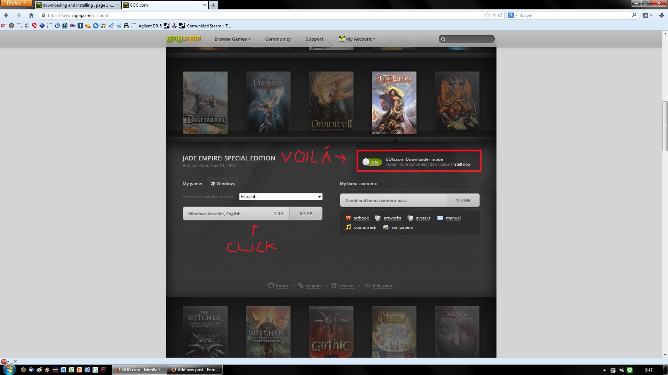
Task: Switch to the 'downloading and installing' tab
Action: [77, 5]
